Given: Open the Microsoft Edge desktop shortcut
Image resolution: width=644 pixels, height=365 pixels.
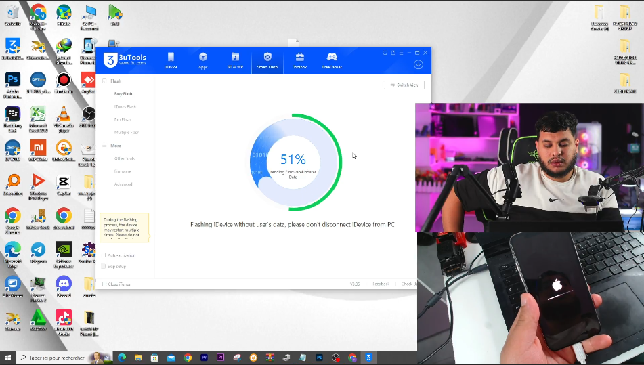Looking at the screenshot, I should point(13,255).
